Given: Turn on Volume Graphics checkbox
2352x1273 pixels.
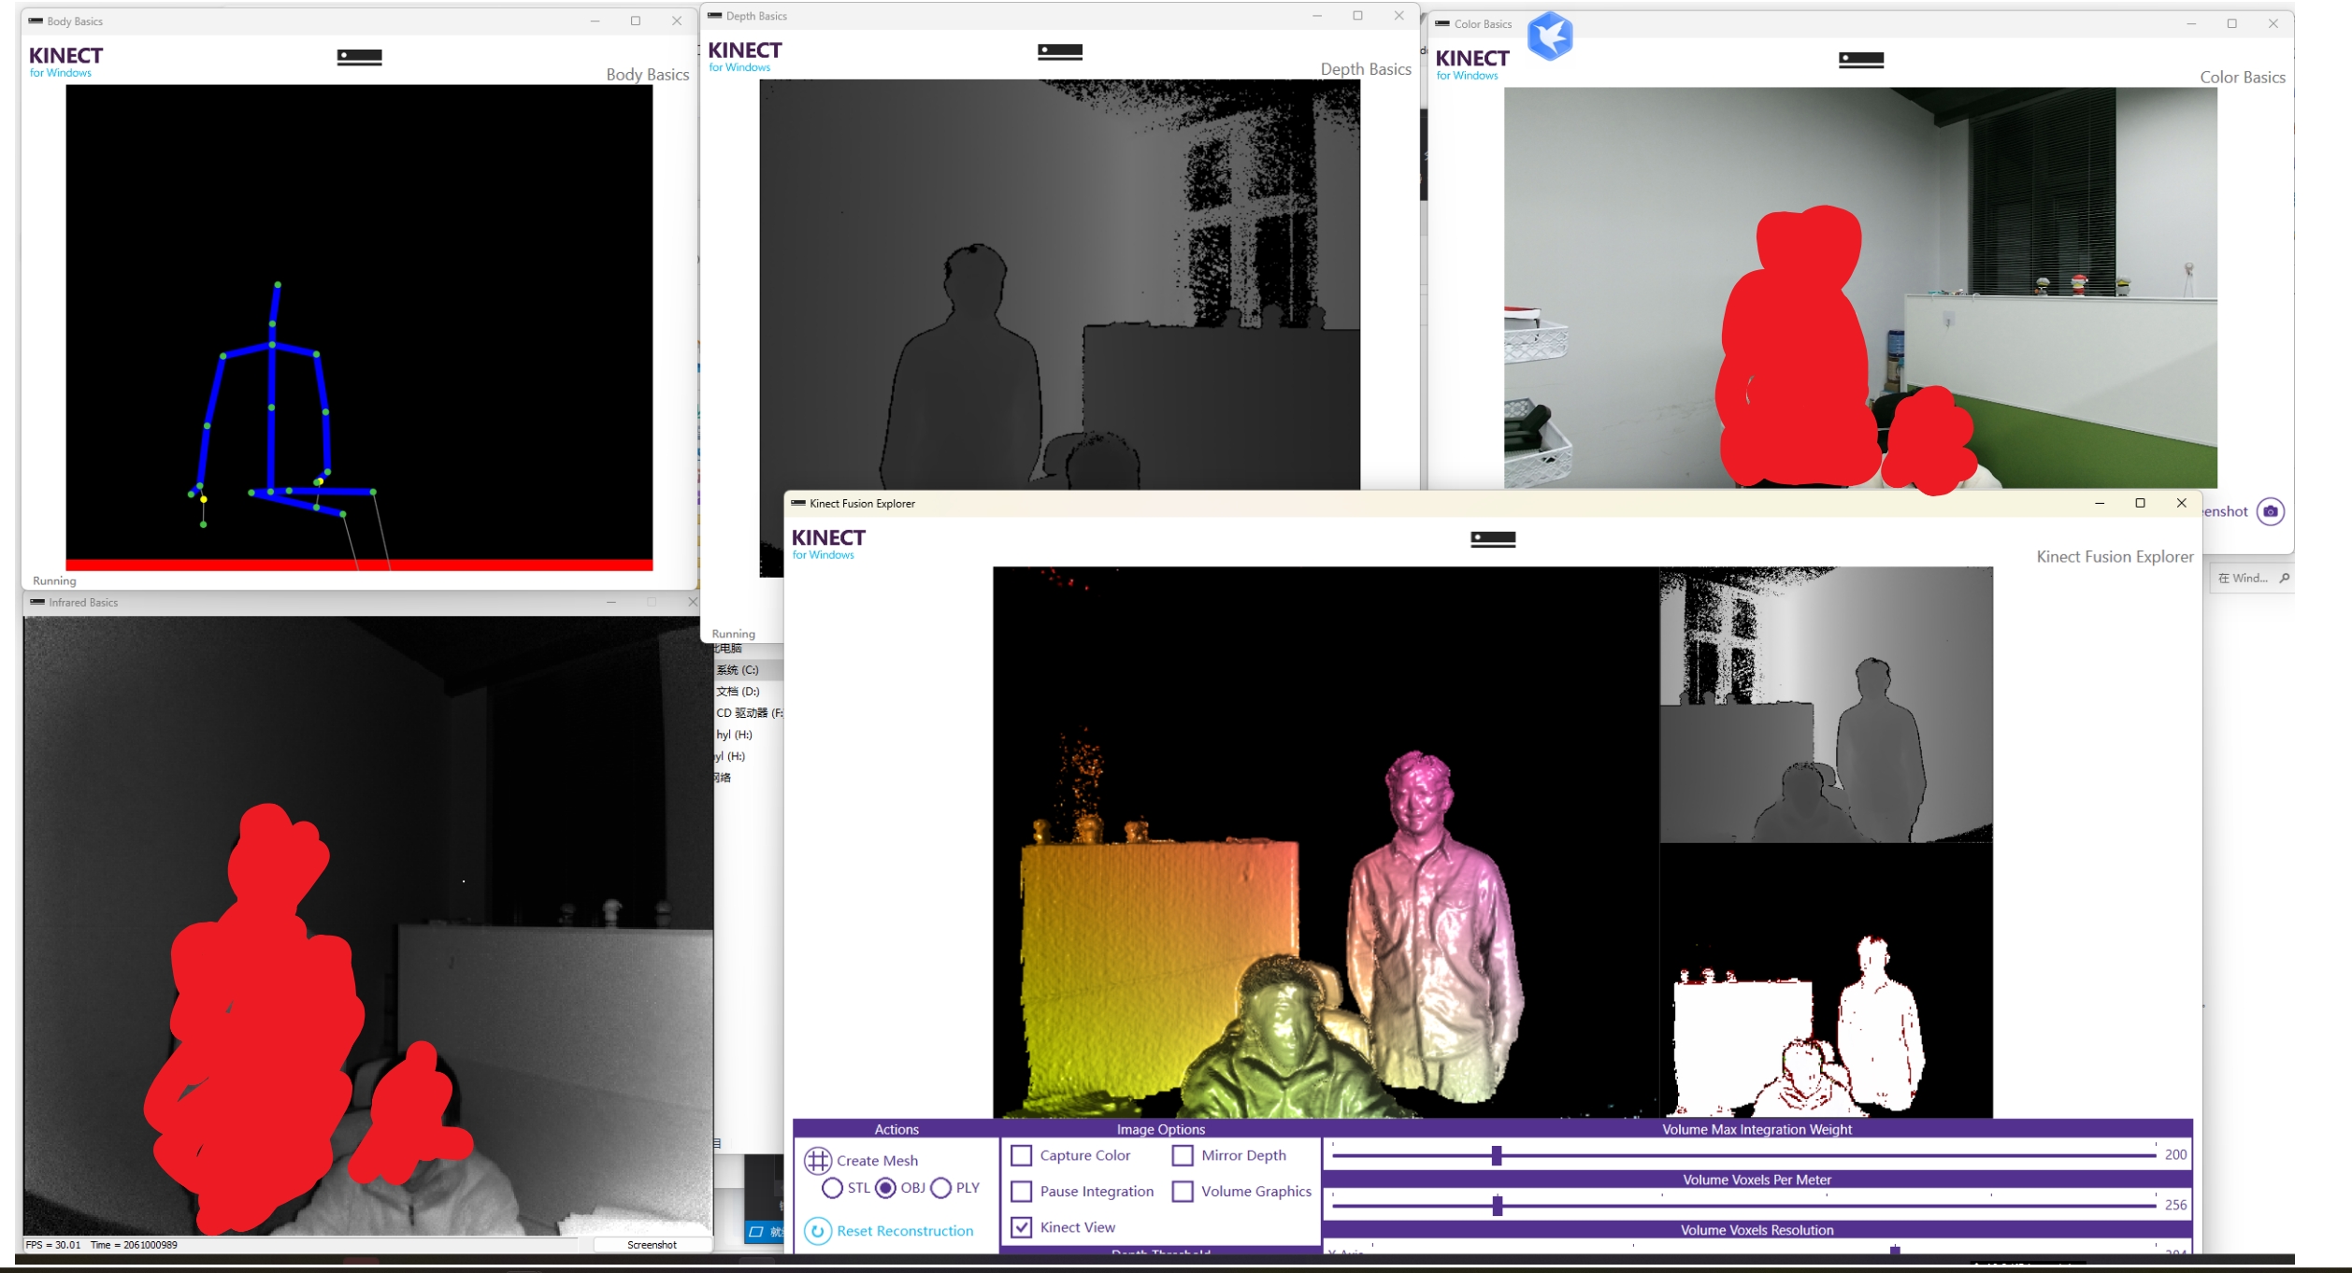Looking at the screenshot, I should pyautogui.click(x=1183, y=1191).
